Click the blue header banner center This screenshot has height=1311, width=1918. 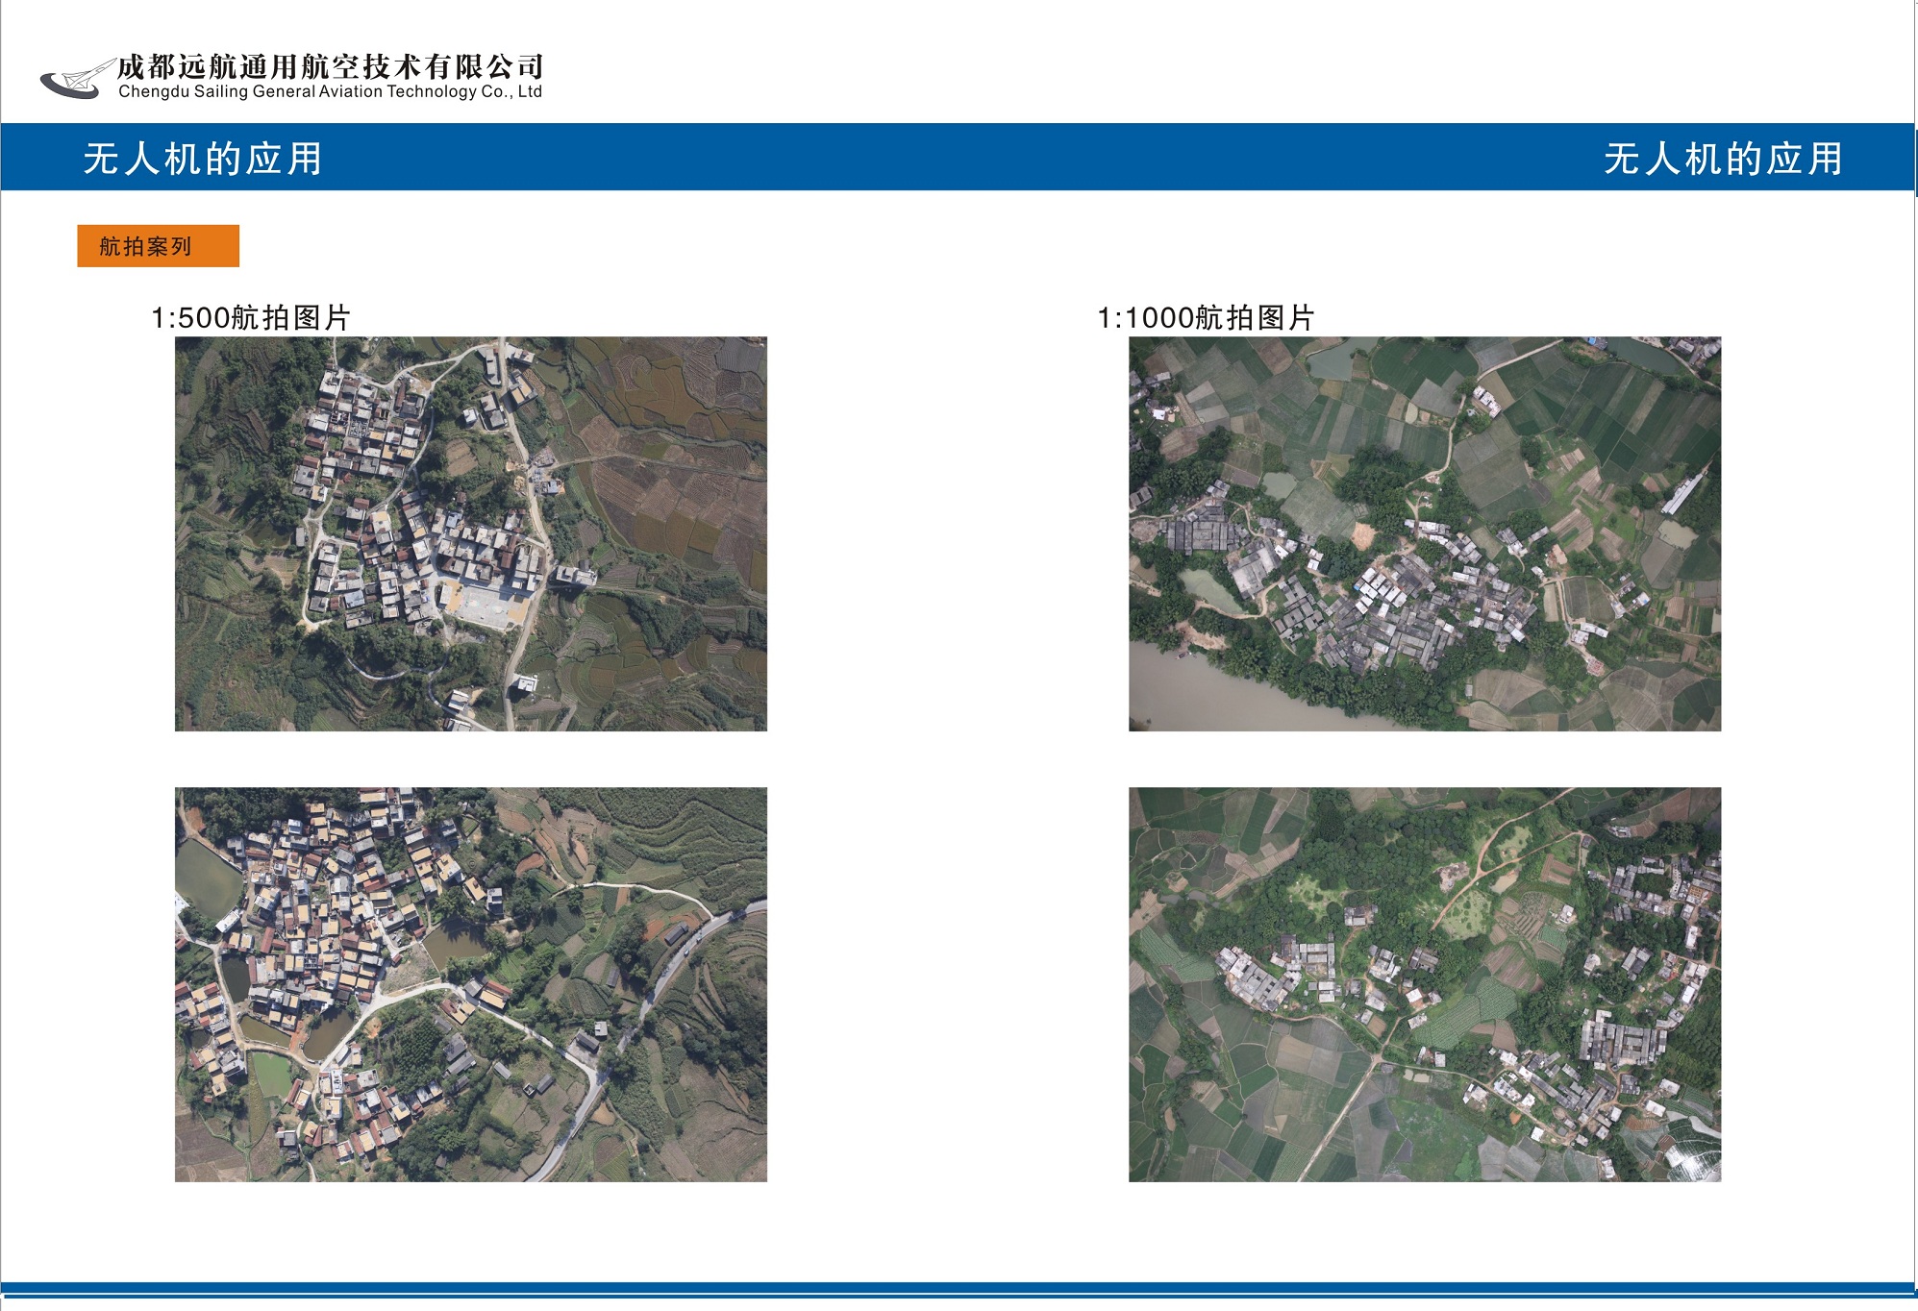coord(959,158)
